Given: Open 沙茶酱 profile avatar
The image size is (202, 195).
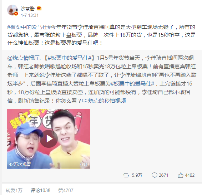Looking at the screenshot, I should coord(12,10).
